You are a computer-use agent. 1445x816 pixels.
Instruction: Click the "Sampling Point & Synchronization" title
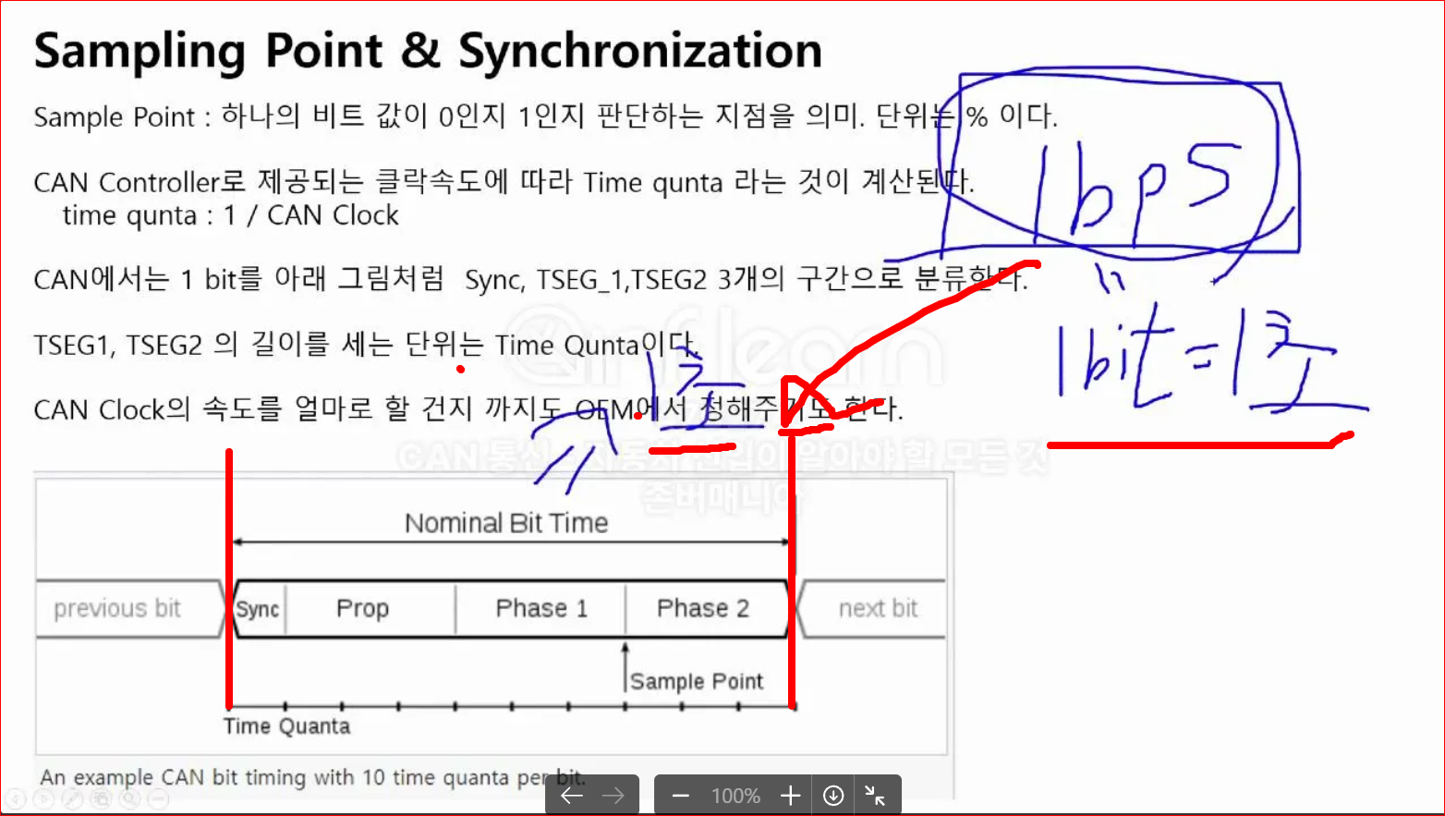tap(428, 51)
